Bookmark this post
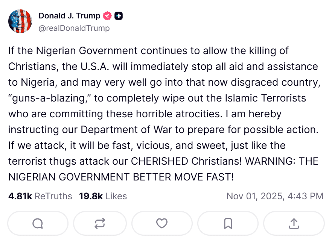Screen dimensions: 332x241 click(x=228, y=223)
